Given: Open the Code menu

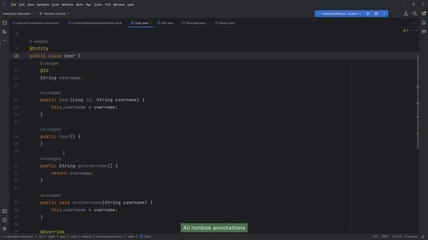Looking at the screenshot, I should 56,5.
